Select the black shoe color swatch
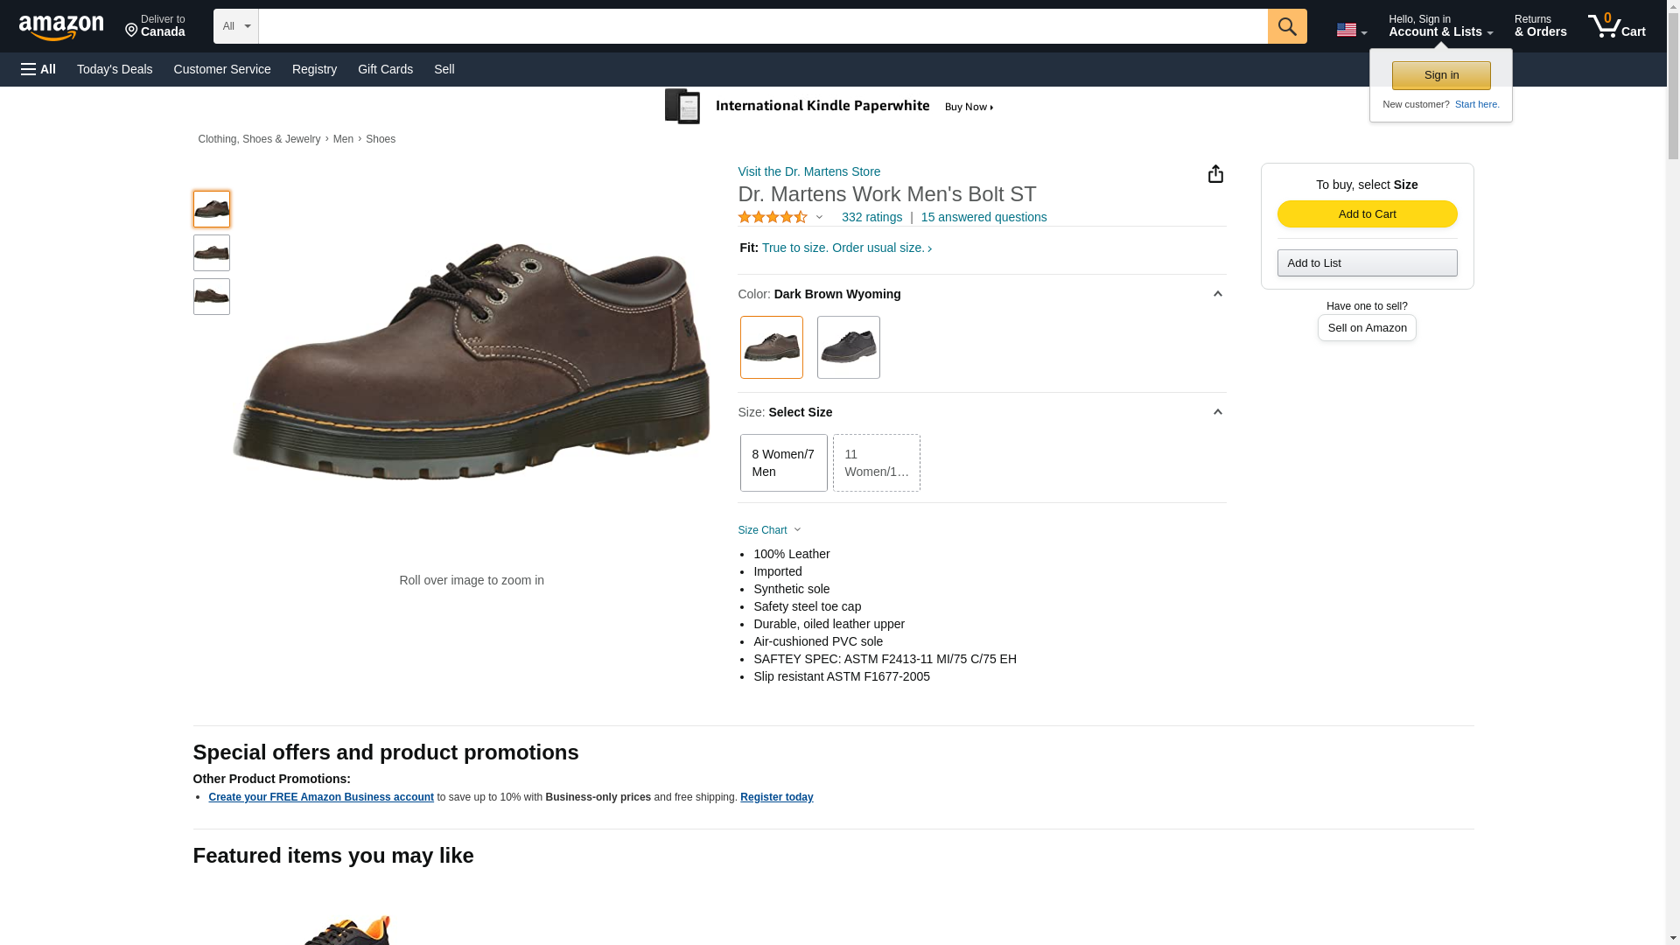This screenshot has width=1680, height=945. pyautogui.click(x=848, y=347)
